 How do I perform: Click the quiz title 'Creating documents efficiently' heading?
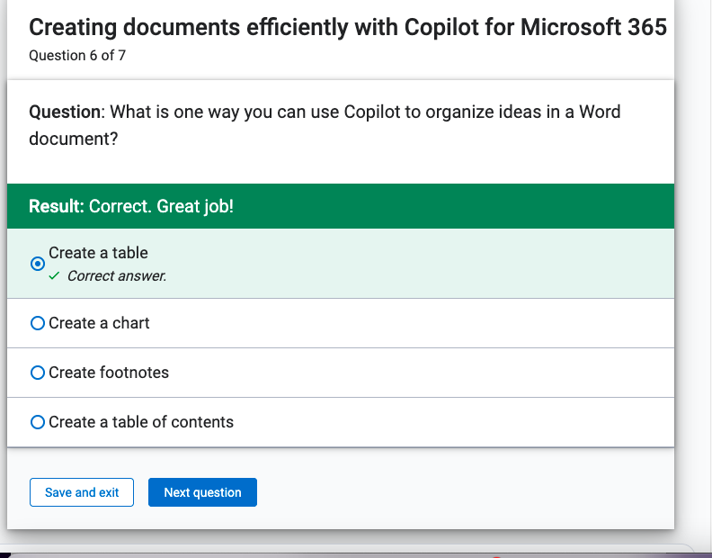(348, 27)
